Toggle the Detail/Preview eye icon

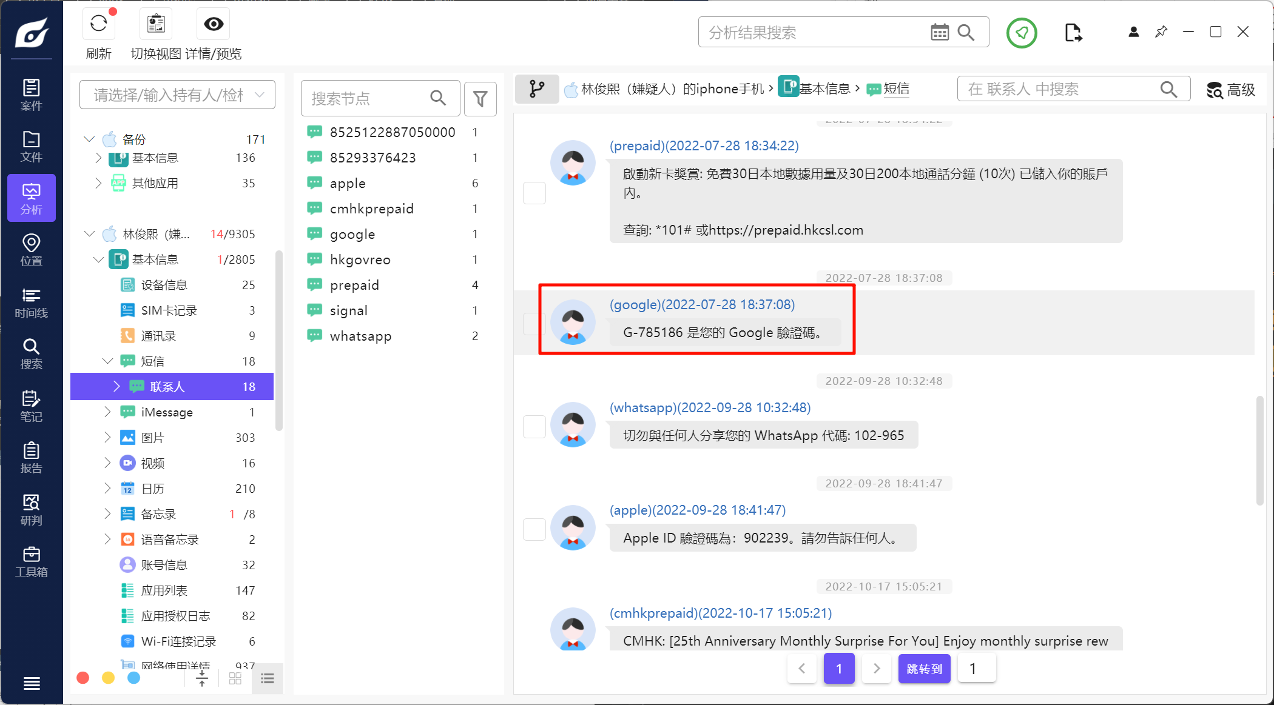[x=213, y=24]
